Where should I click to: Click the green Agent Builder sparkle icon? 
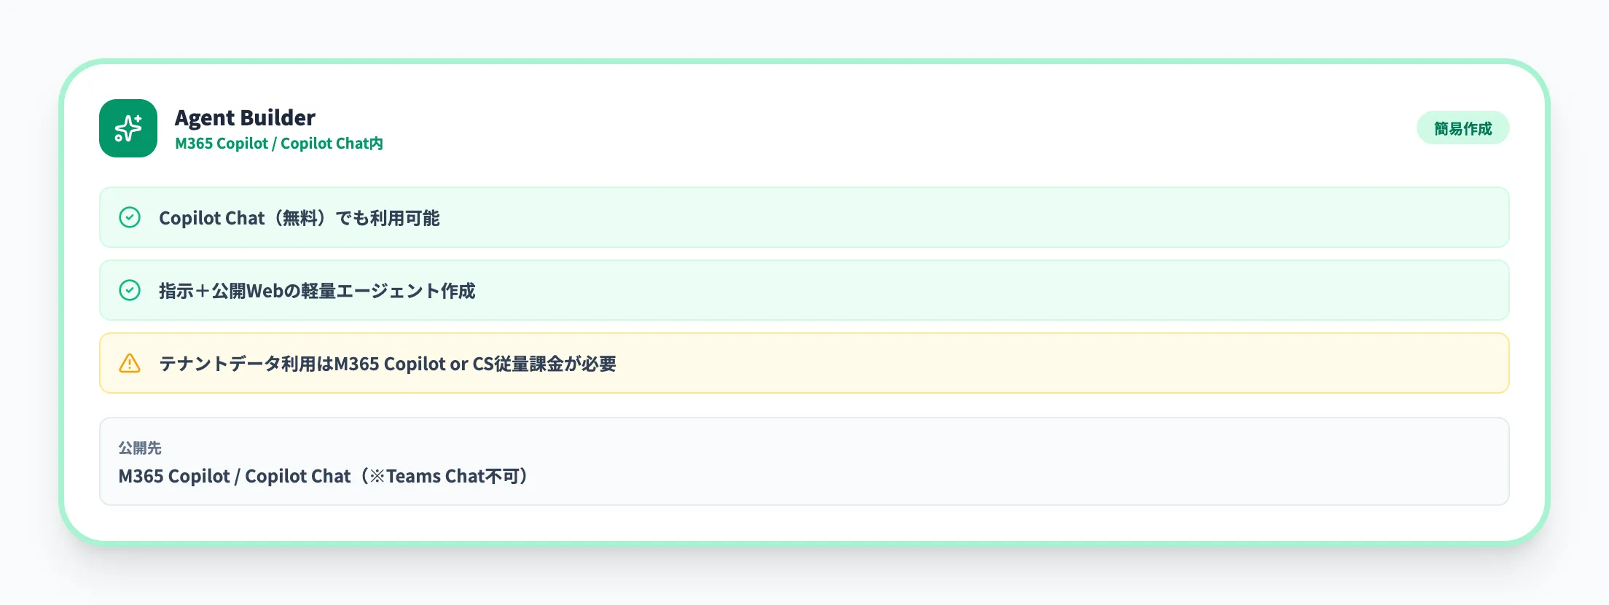(x=128, y=128)
